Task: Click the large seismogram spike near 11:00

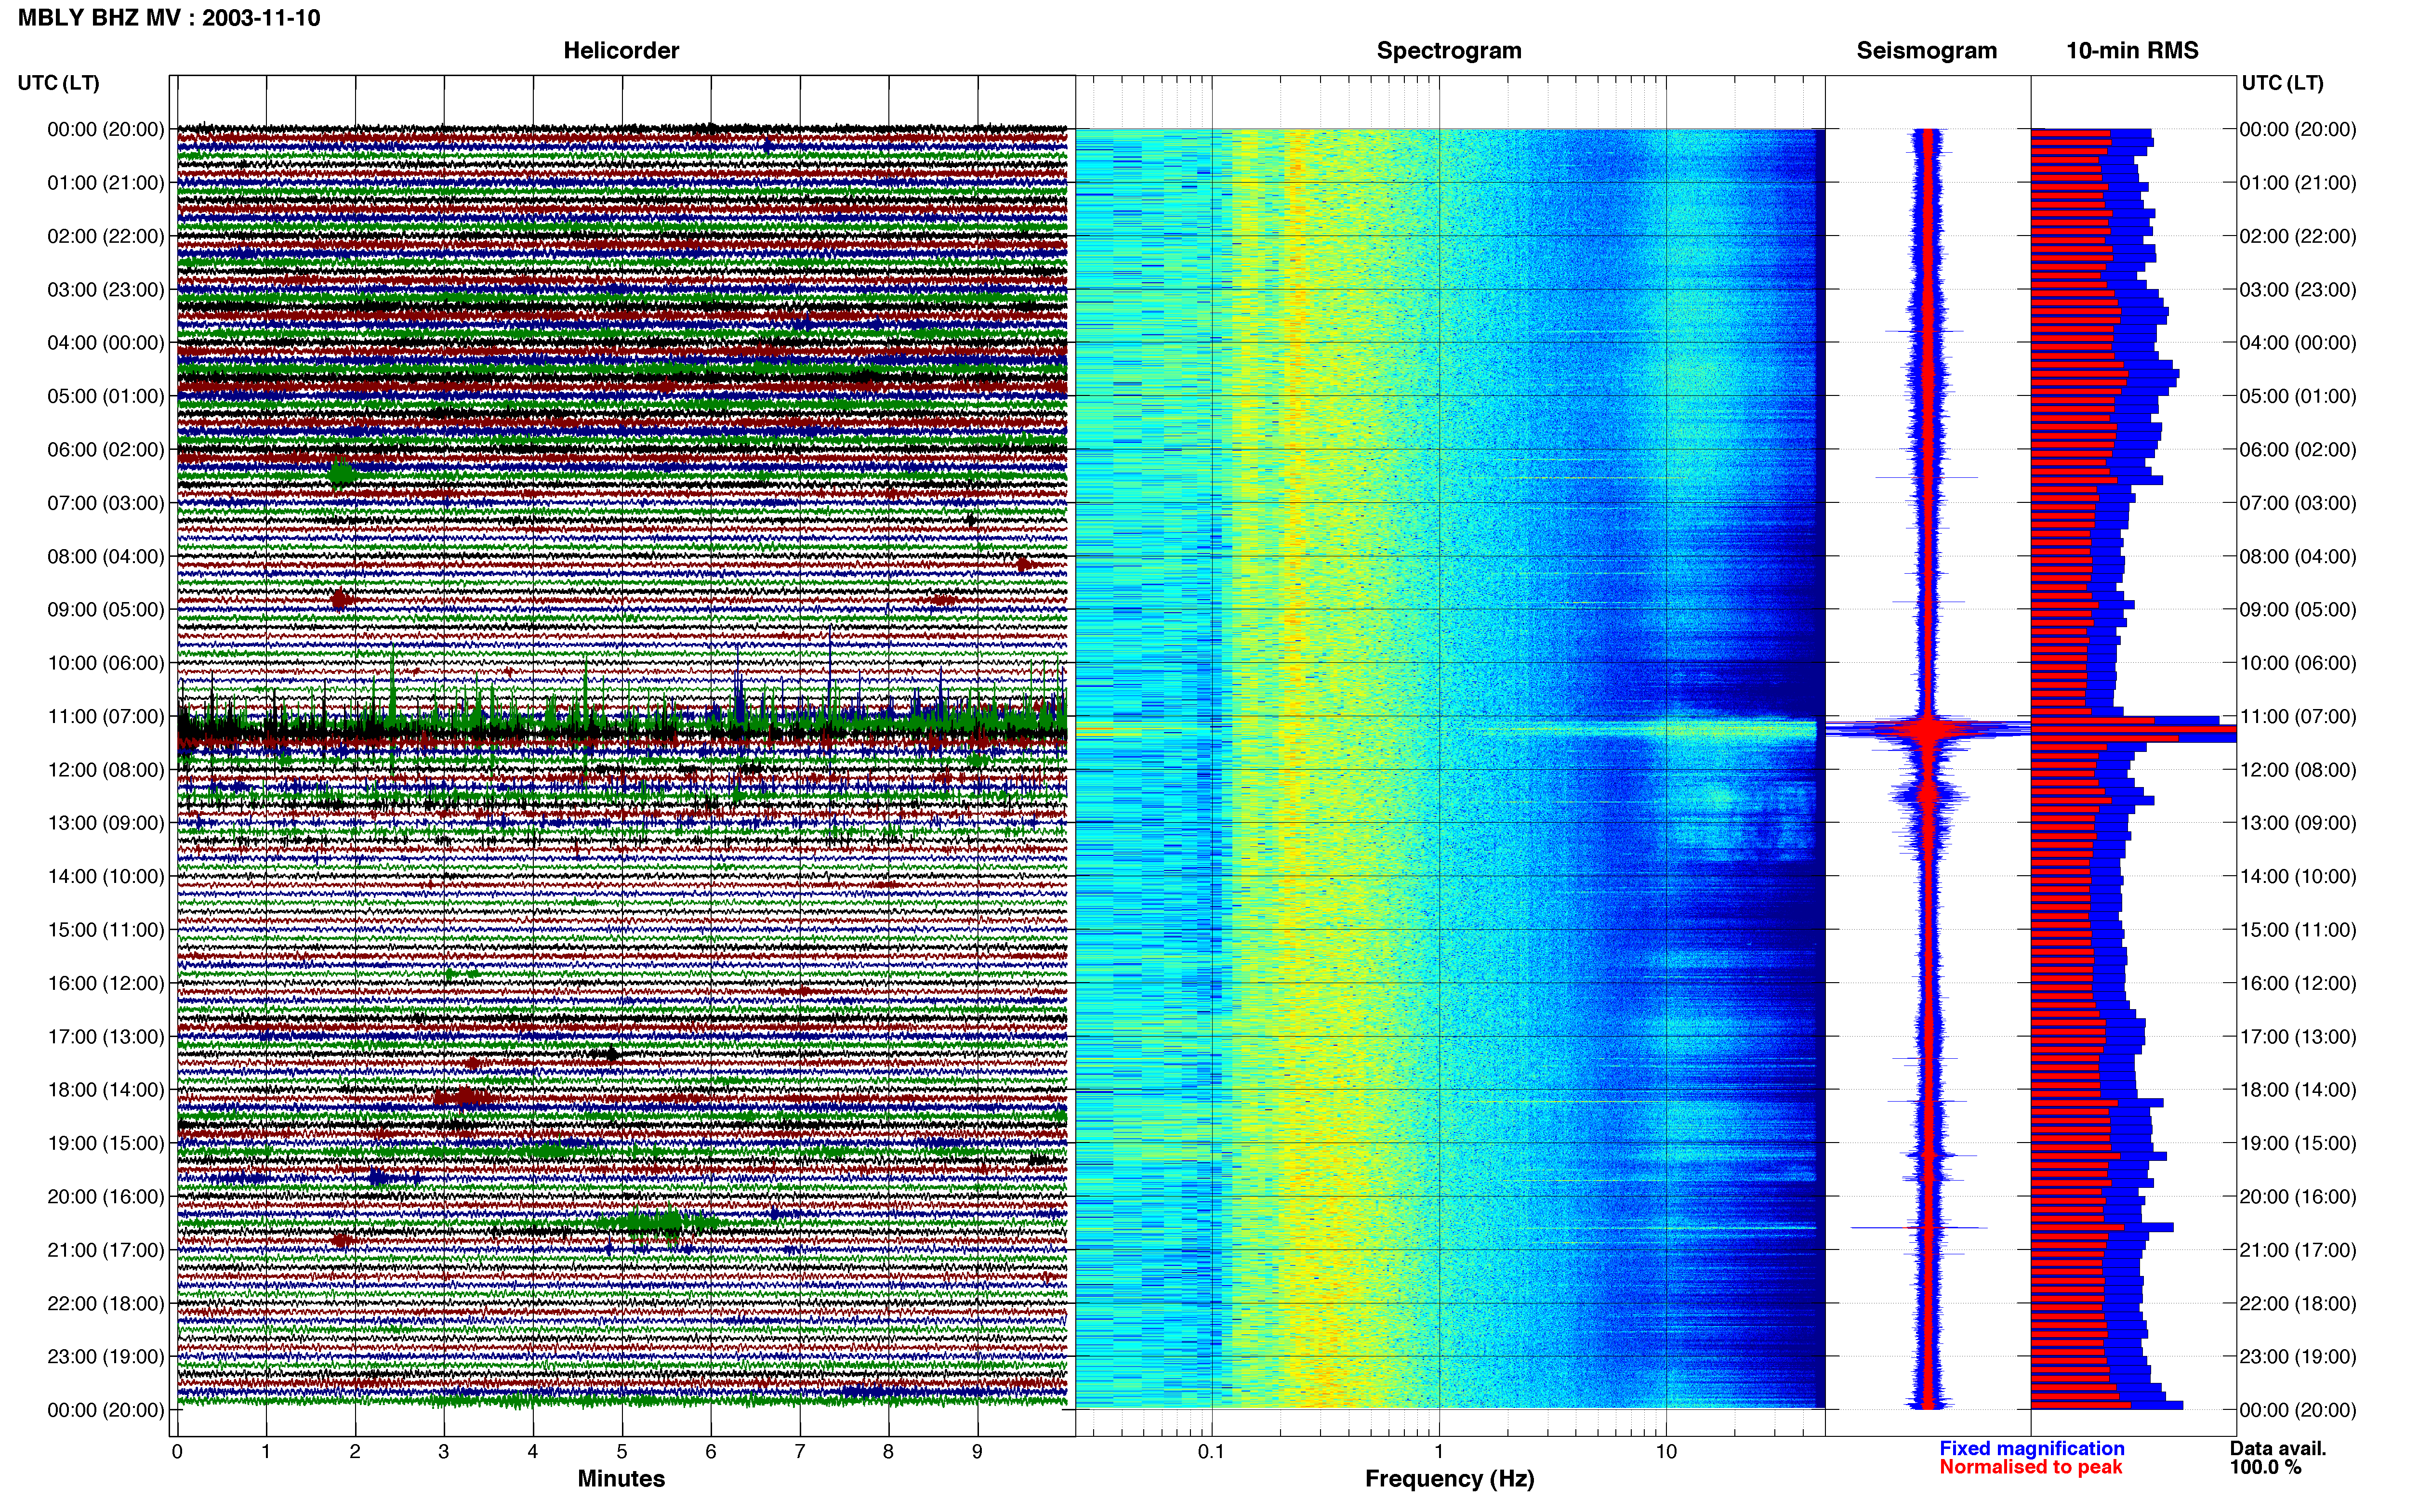Action: coord(1929,729)
